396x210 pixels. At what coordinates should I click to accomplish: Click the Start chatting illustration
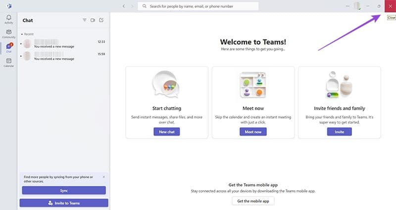click(x=166, y=84)
